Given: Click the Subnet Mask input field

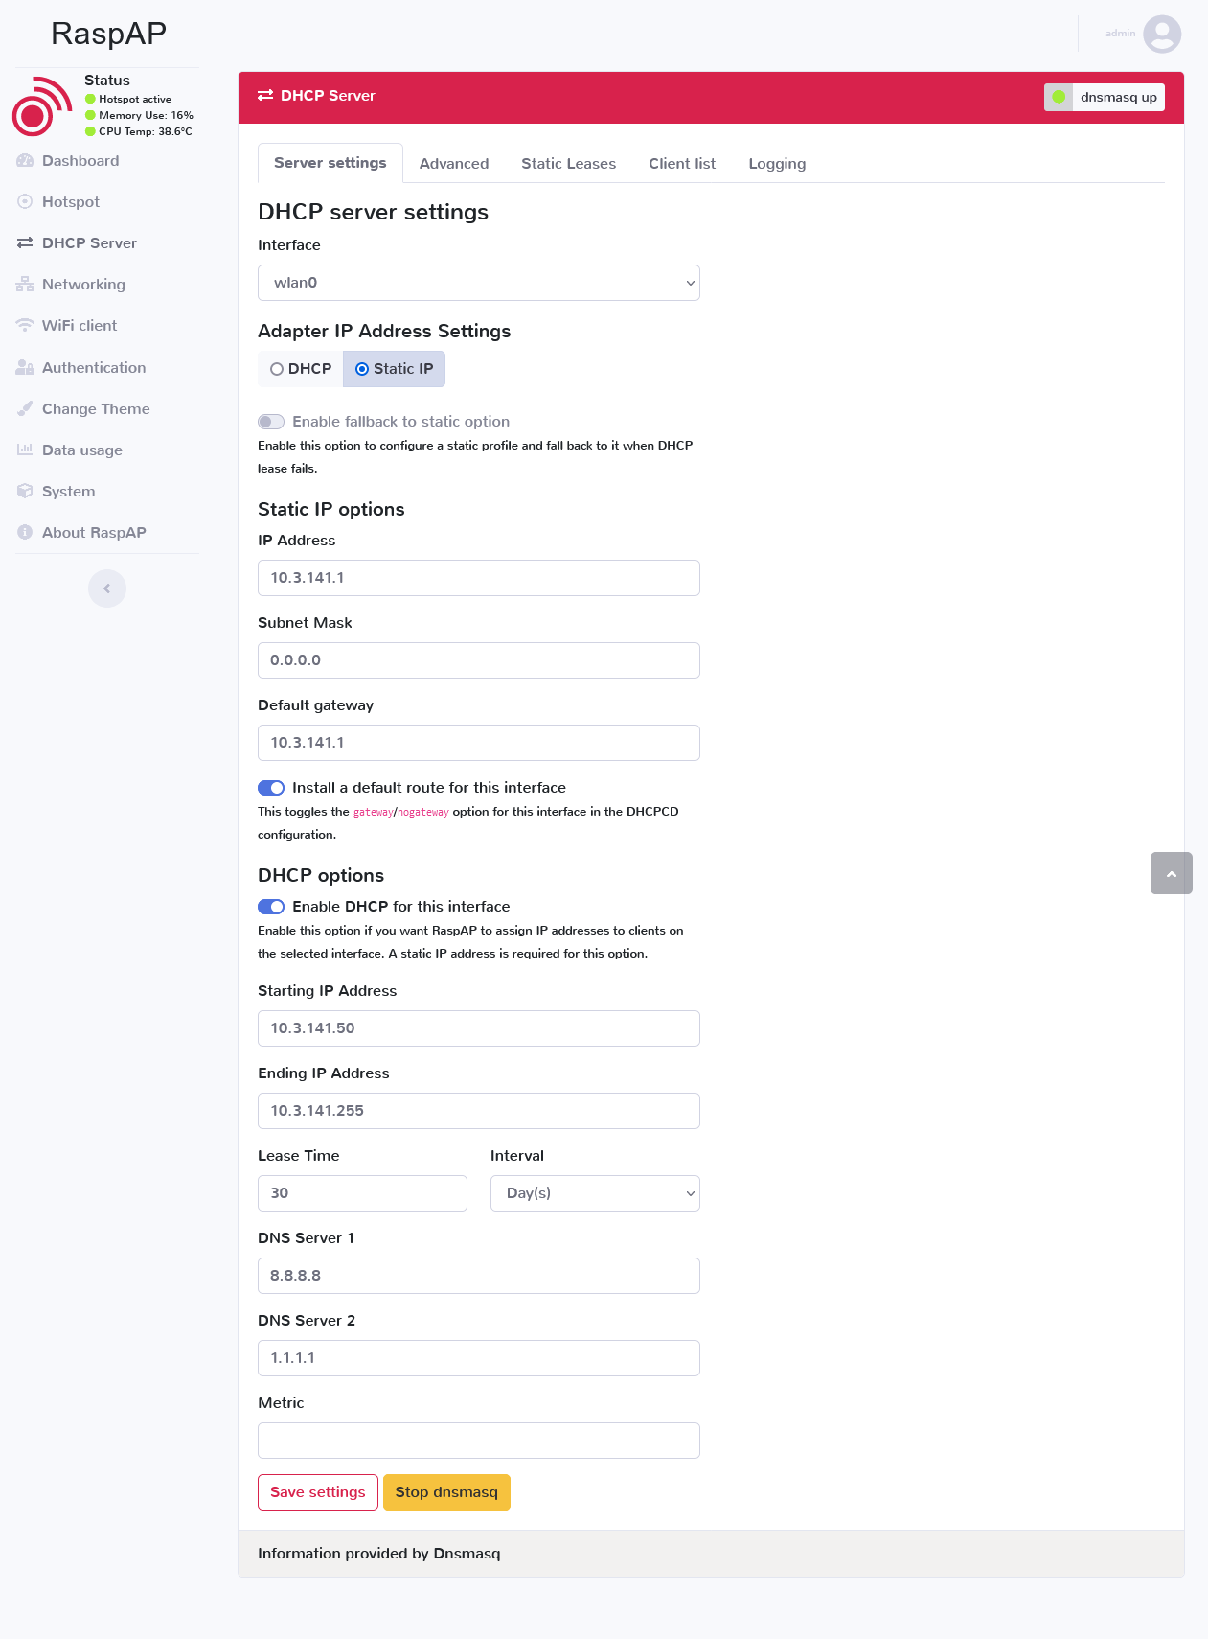Looking at the screenshot, I should tap(478, 660).
